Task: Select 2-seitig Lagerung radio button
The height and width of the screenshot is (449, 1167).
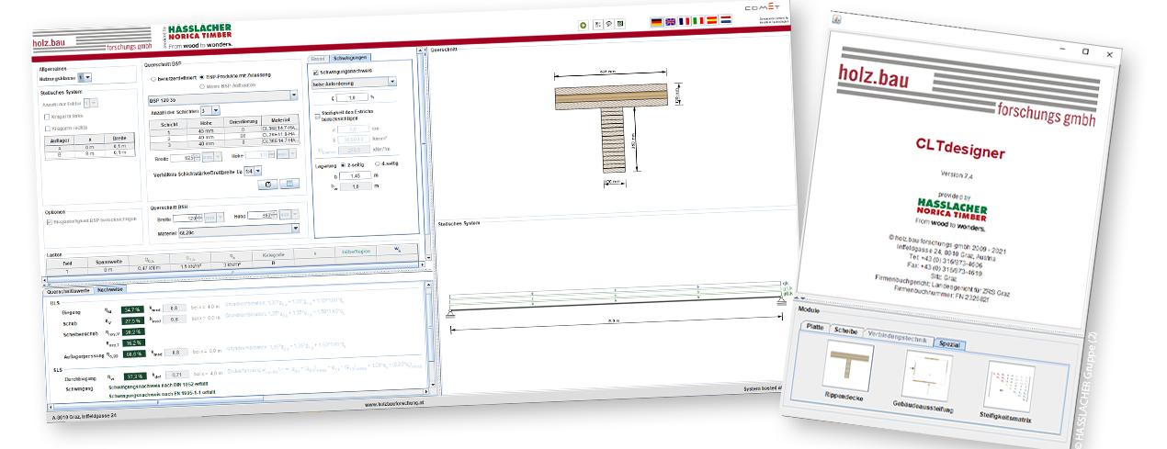Action: [x=344, y=164]
